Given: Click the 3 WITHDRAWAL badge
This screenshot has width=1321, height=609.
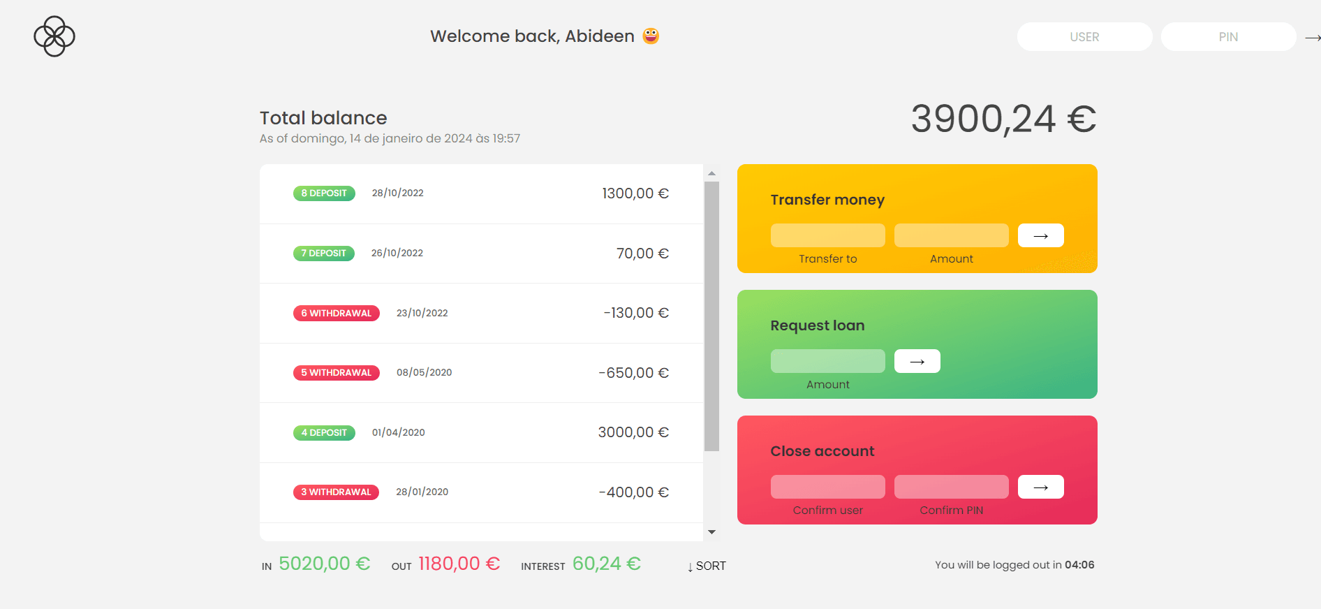Looking at the screenshot, I should tap(336, 492).
